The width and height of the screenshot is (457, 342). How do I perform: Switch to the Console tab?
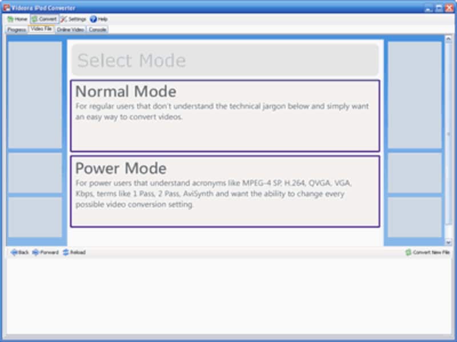tap(97, 30)
